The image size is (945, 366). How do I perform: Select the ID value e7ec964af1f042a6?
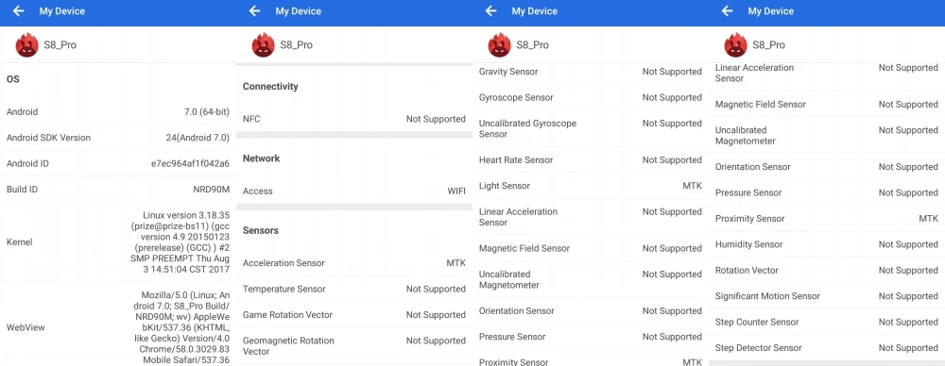click(191, 163)
